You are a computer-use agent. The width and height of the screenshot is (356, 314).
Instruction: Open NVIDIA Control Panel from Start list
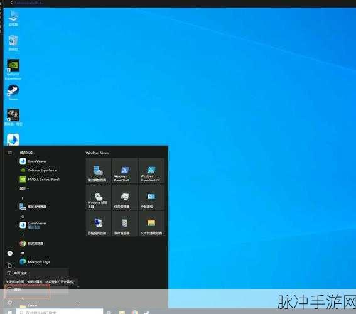[x=40, y=180]
